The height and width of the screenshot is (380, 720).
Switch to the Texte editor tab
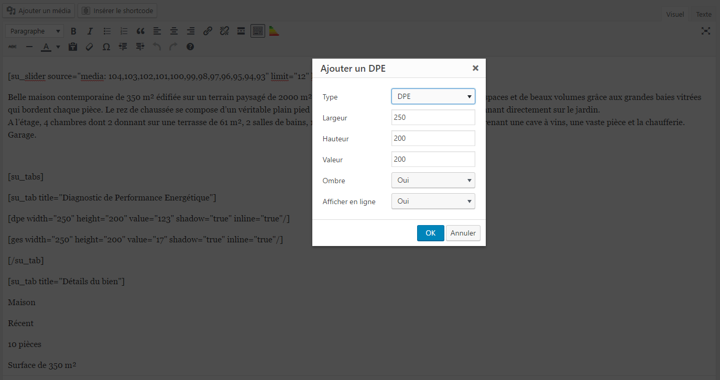click(x=704, y=14)
